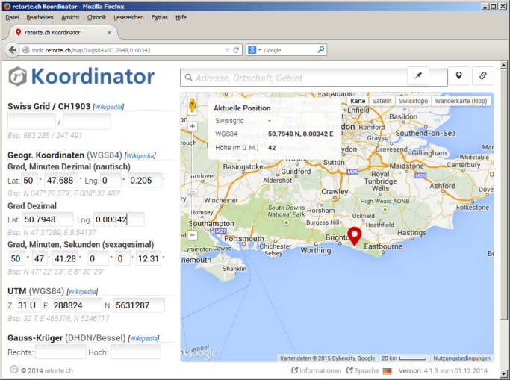Click the Grad Dezimal Lat field 50.7948
Viewport: 510px width, 380px height.
[48, 219]
